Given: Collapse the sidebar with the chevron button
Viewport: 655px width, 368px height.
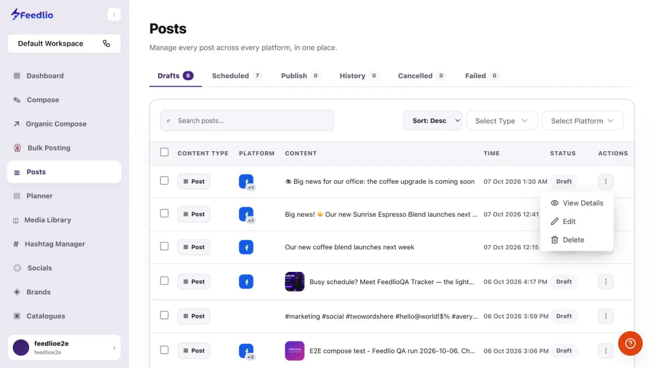Looking at the screenshot, I should click(x=114, y=15).
